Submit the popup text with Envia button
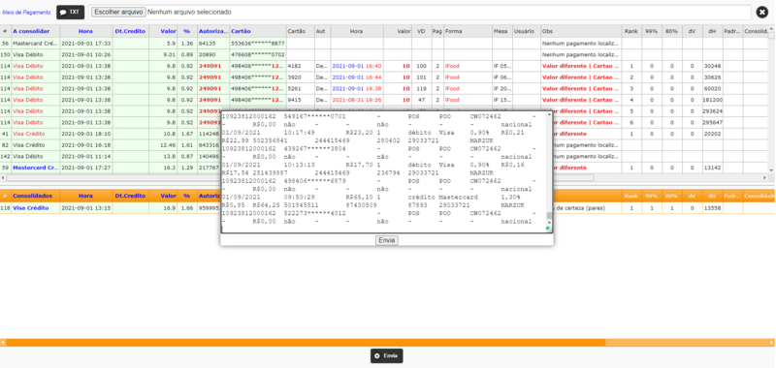776x368 pixels. point(386,240)
